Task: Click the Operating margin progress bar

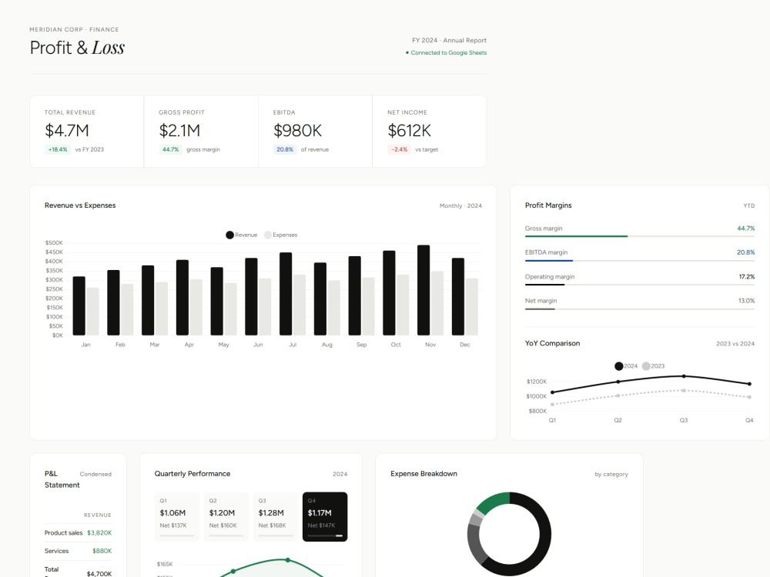Action: point(640,285)
